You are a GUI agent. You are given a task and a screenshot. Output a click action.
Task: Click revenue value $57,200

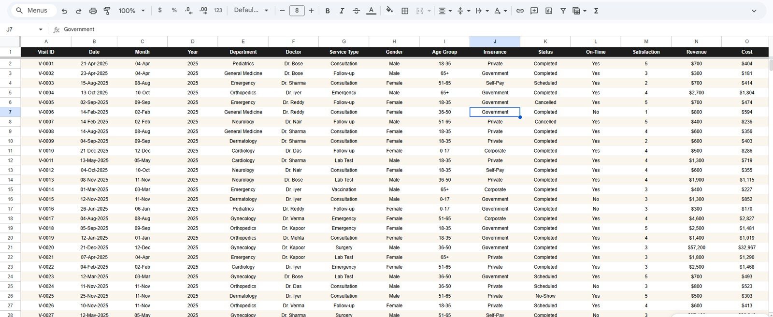coord(696,247)
